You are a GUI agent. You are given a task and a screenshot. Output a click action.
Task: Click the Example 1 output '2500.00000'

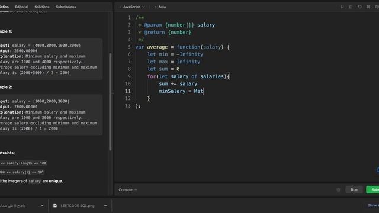[25, 51]
